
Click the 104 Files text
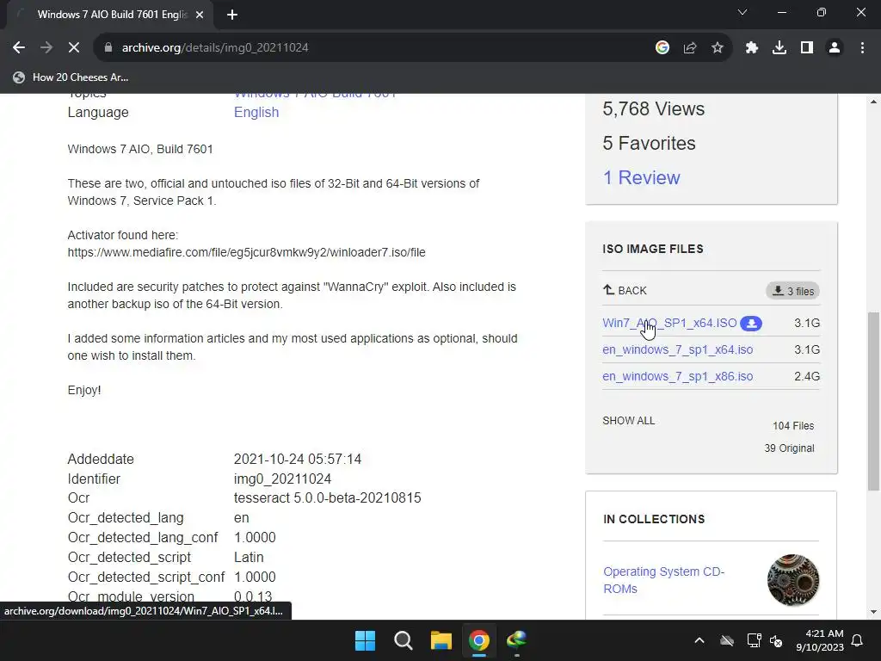pyautogui.click(x=792, y=426)
